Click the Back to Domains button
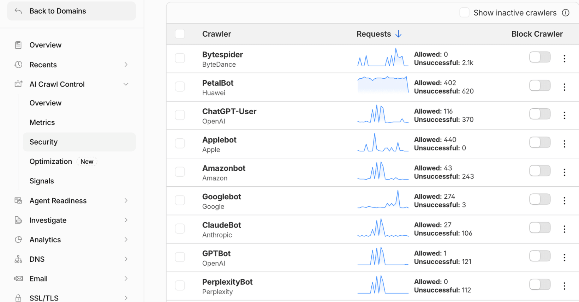The image size is (579, 302). 72,11
